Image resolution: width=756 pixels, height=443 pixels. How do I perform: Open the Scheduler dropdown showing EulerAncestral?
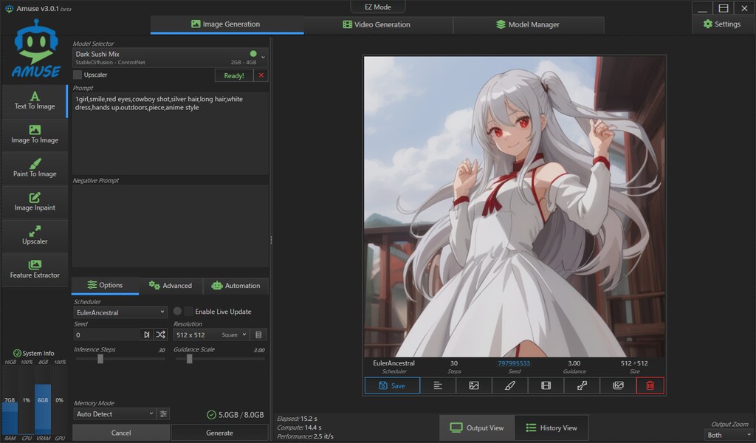click(x=120, y=312)
